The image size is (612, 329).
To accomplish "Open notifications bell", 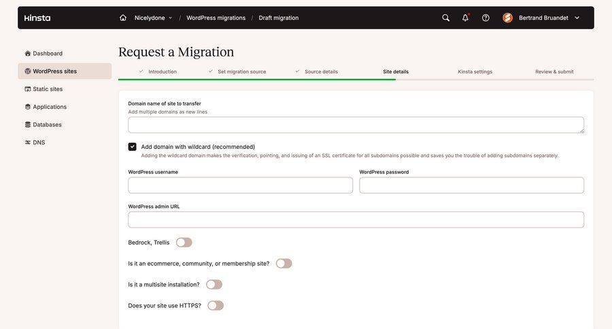I will (x=465, y=18).
